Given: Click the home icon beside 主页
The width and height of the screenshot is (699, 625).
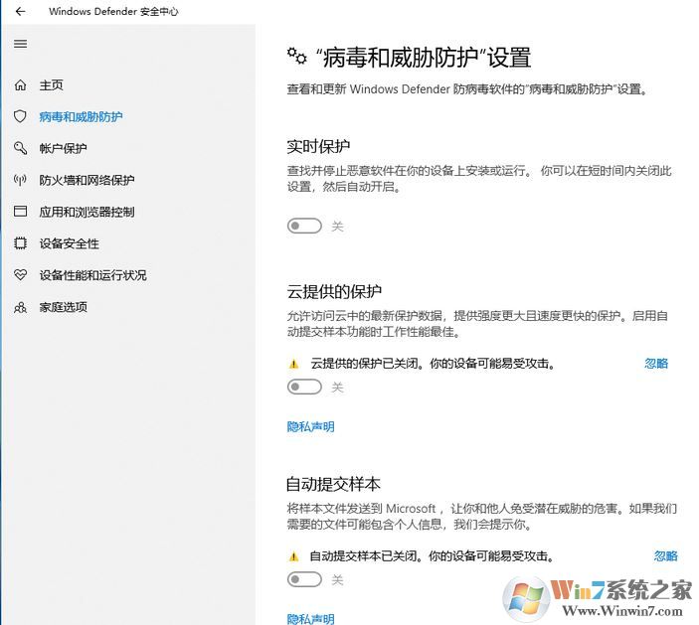Looking at the screenshot, I should pos(21,85).
